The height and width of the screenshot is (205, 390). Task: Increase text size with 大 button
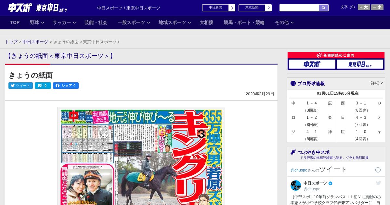pos(364,7)
